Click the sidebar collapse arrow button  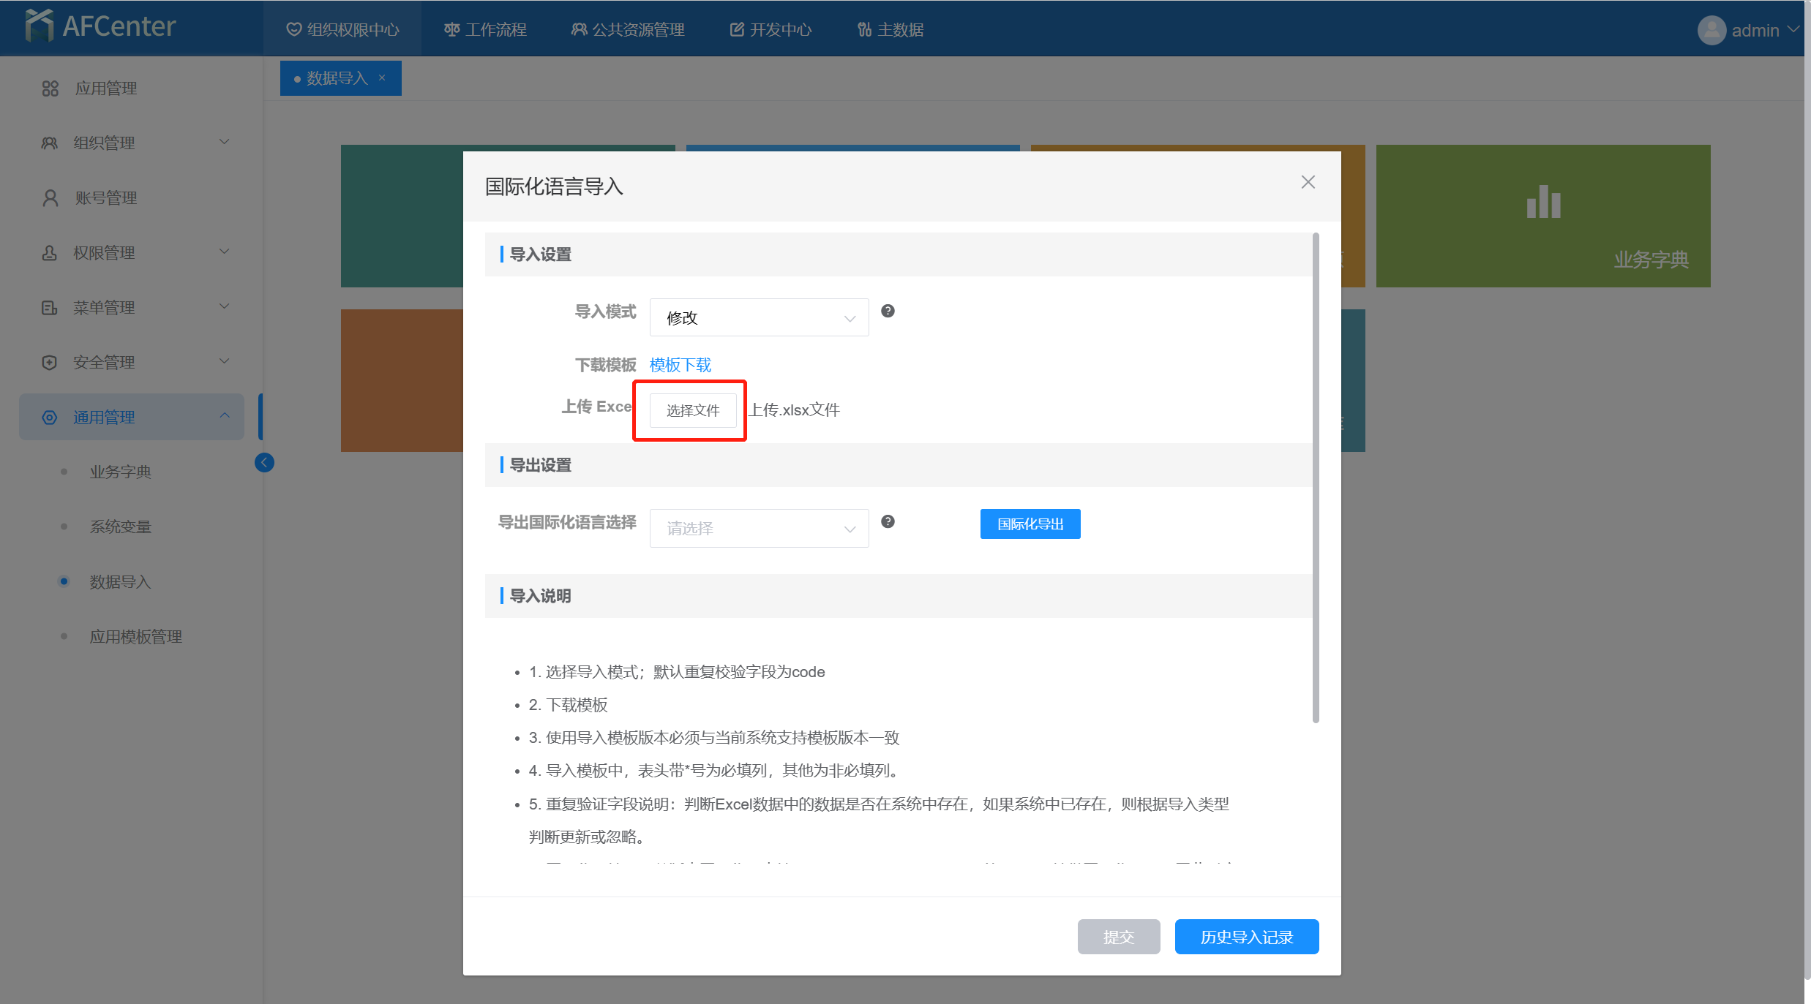click(264, 462)
